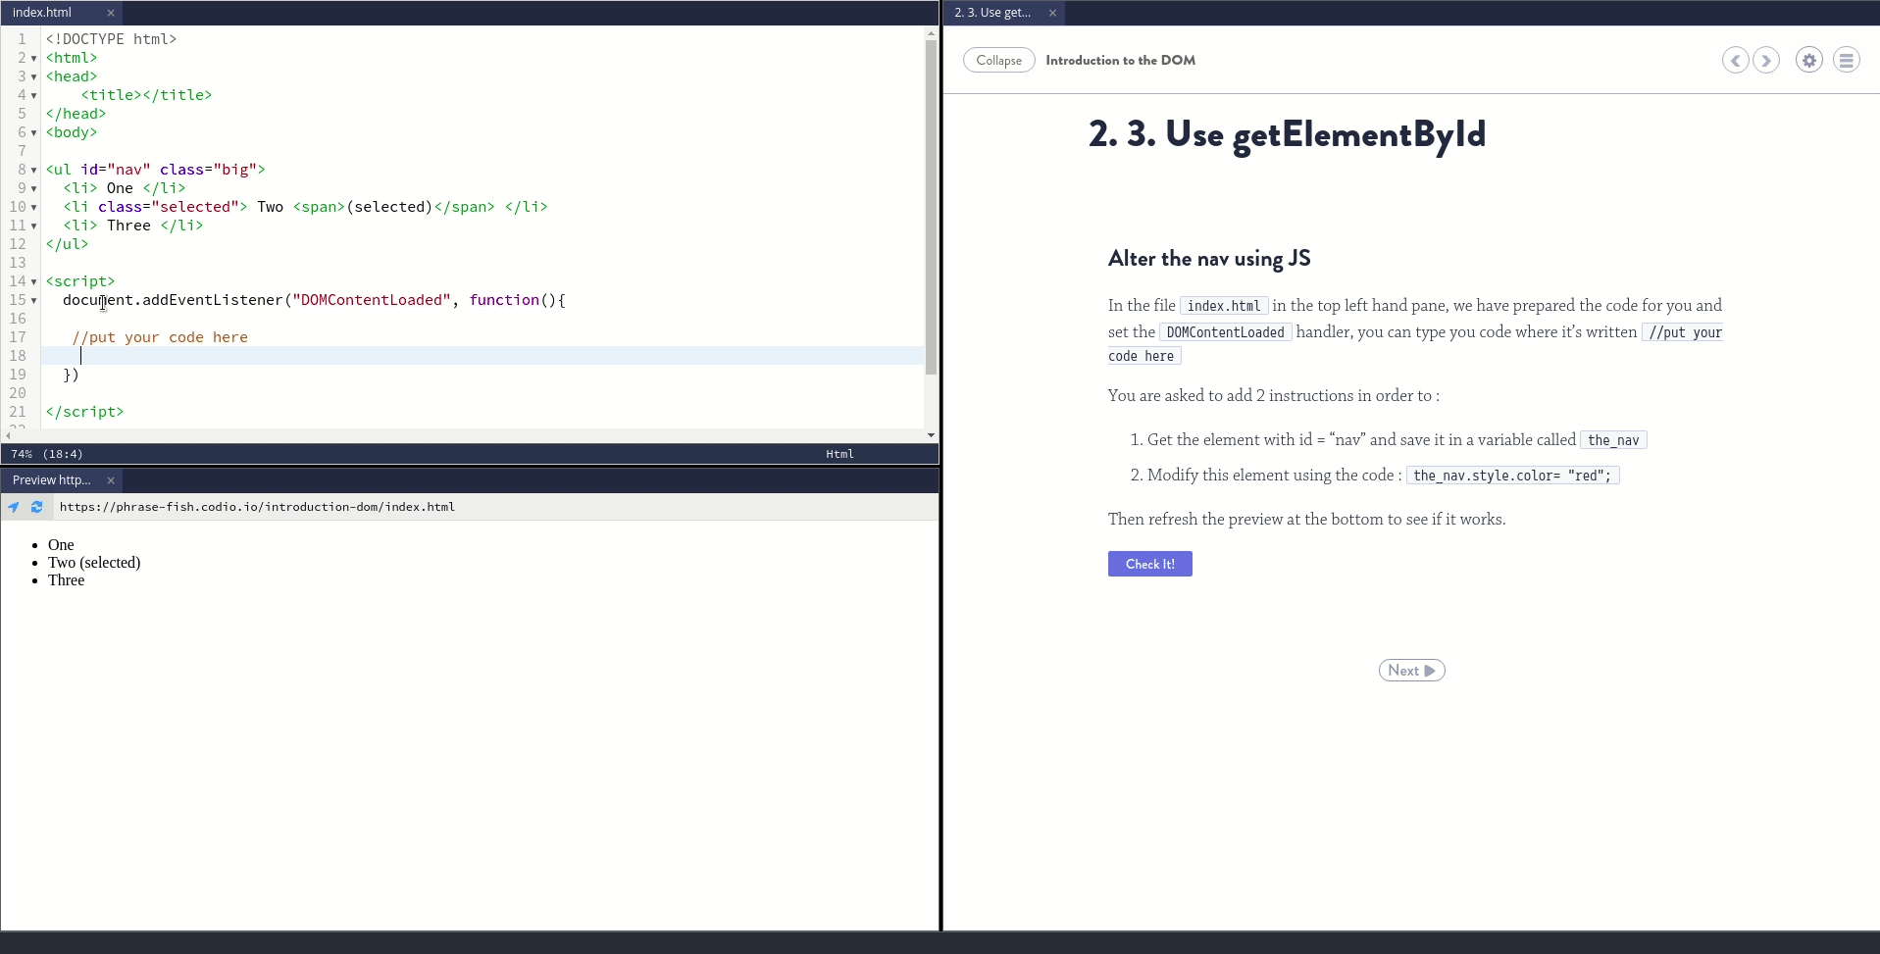Click the Check It! button
Image resolution: width=1880 pixels, height=954 pixels.
point(1150,564)
